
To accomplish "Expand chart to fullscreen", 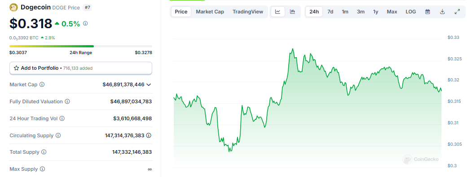I will point(457,12).
